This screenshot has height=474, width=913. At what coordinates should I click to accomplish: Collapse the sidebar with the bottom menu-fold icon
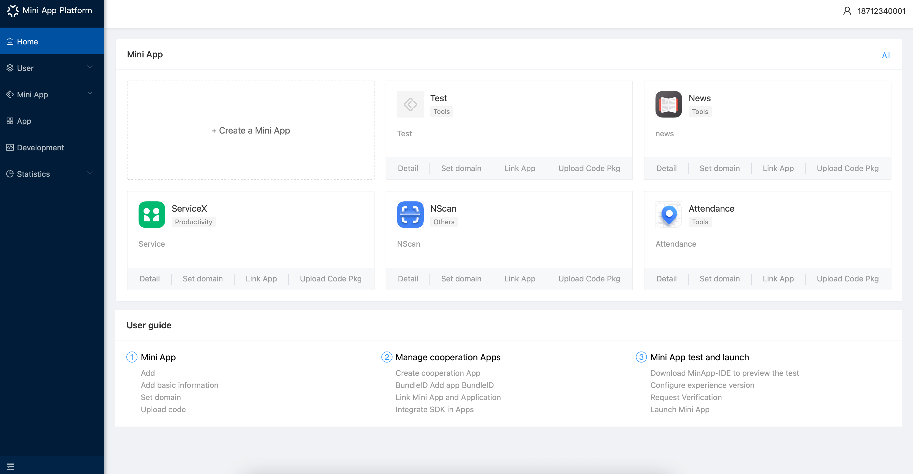tap(11, 467)
